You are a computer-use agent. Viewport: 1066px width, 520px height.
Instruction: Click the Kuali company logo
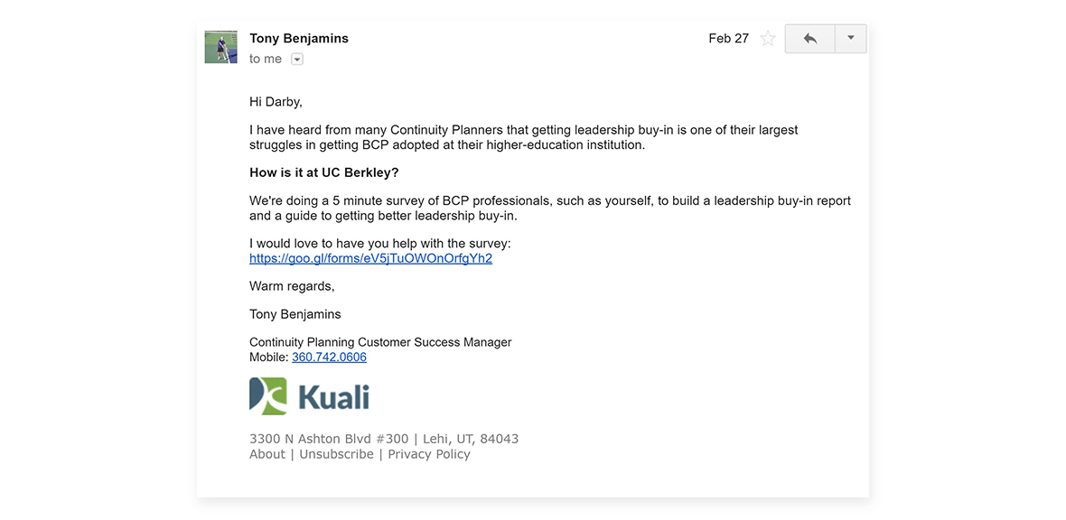click(x=309, y=395)
